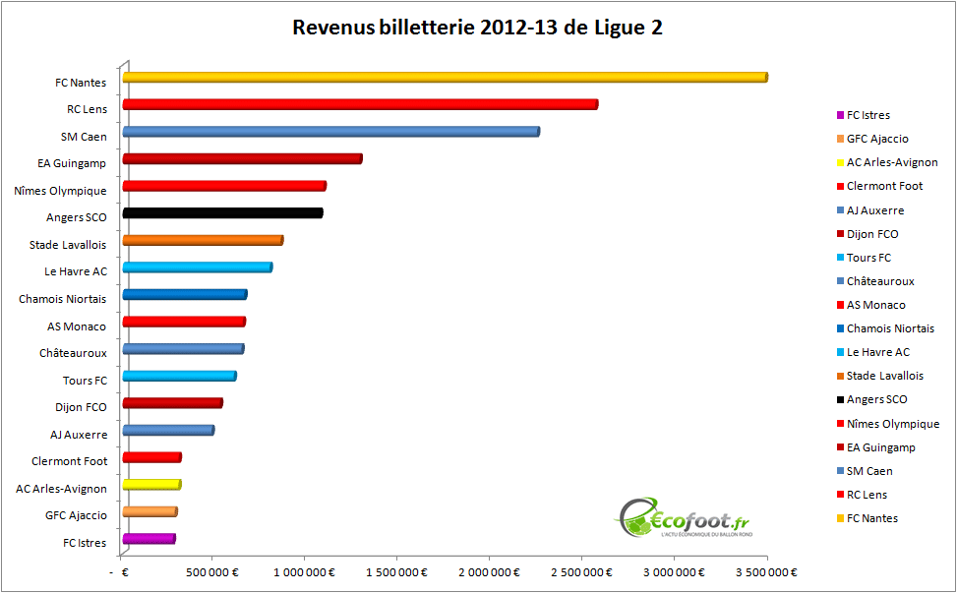Click the Dijon FCO bar
Viewport: 957px width, 593px height.
[x=172, y=403]
